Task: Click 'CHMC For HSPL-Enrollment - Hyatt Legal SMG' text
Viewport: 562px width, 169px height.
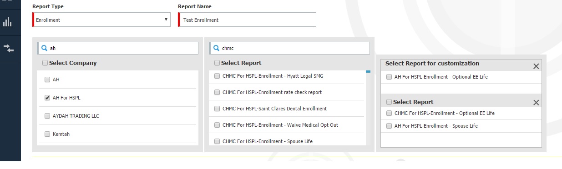Action: (273, 76)
